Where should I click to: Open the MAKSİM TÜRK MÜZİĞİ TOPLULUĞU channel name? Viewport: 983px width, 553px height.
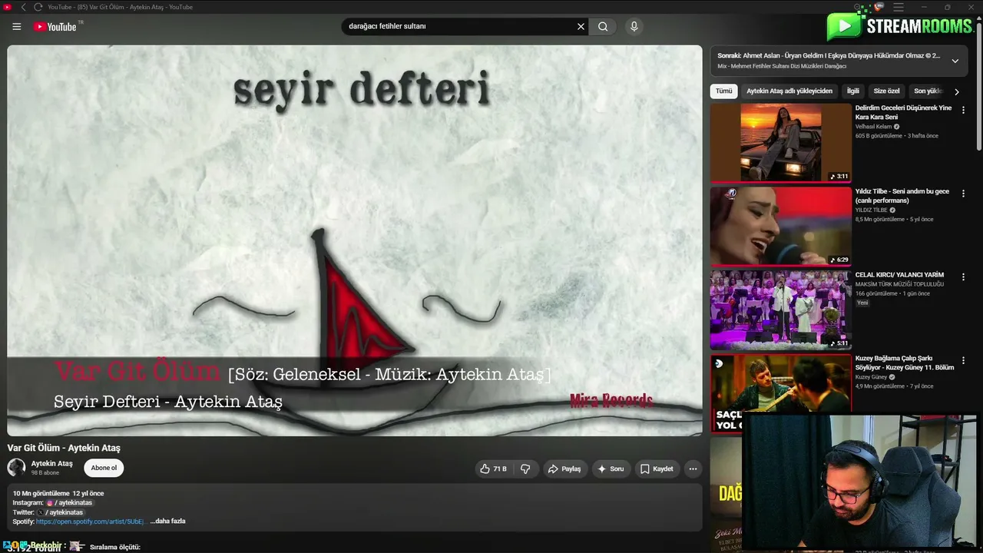899,284
